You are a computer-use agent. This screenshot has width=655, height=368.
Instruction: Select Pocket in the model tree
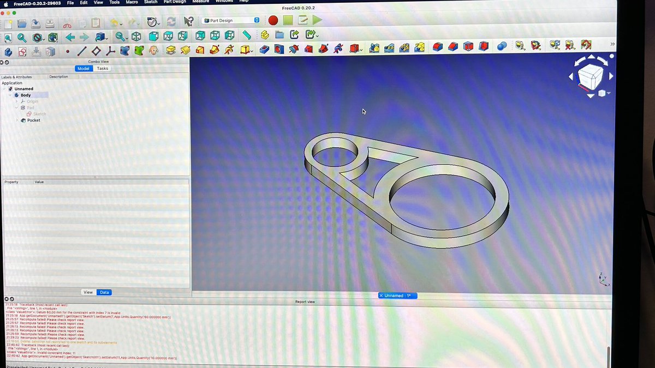33,120
